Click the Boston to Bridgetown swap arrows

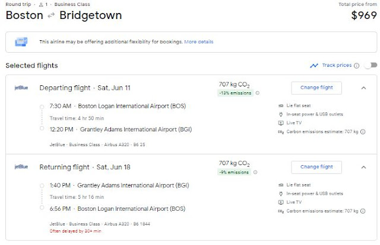[x=50, y=16]
